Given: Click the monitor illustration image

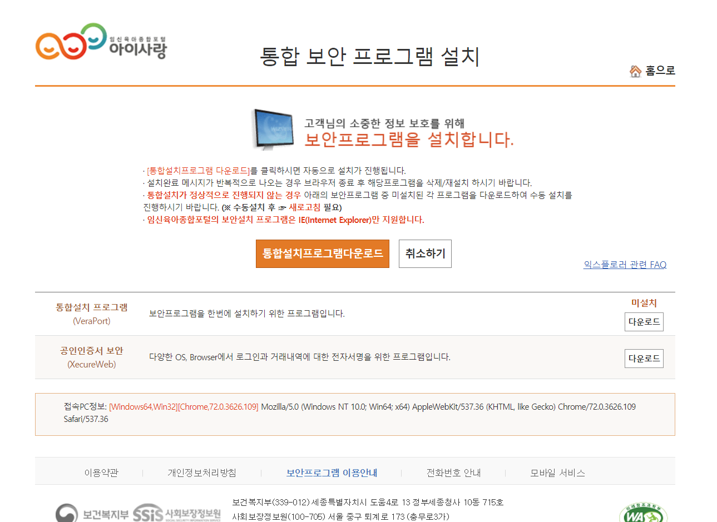Looking at the screenshot, I should (274, 129).
